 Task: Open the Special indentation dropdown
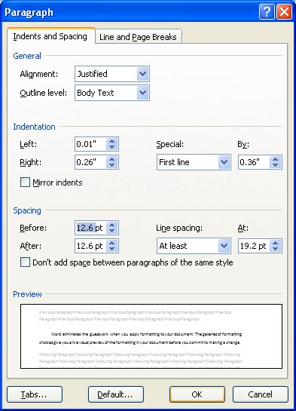(224, 162)
